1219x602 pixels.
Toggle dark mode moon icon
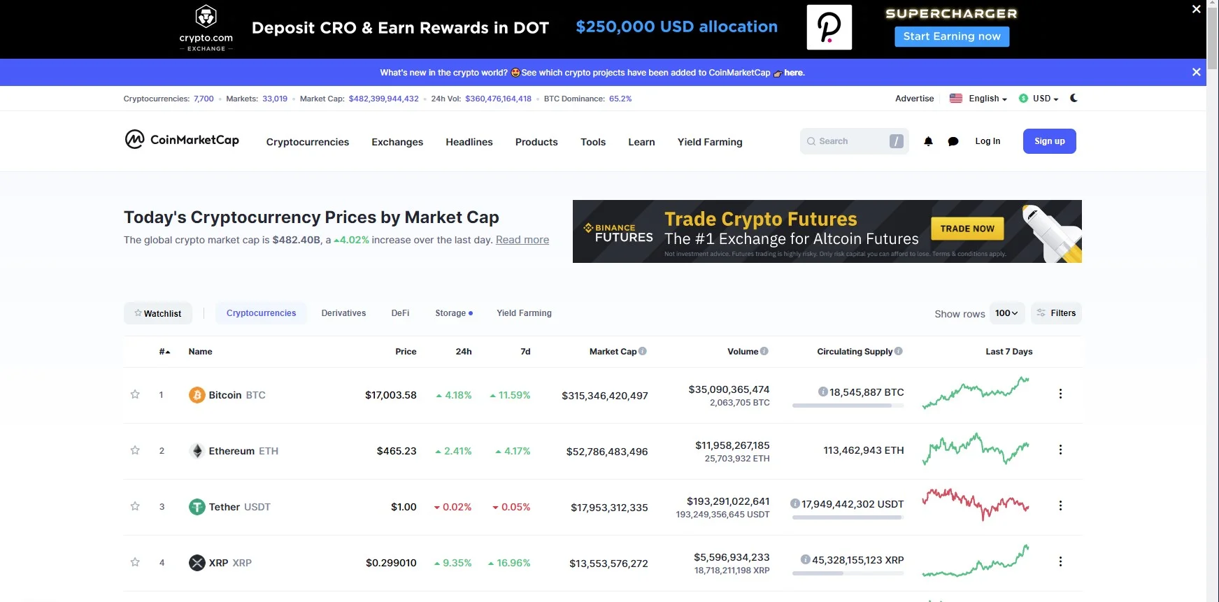click(x=1074, y=98)
